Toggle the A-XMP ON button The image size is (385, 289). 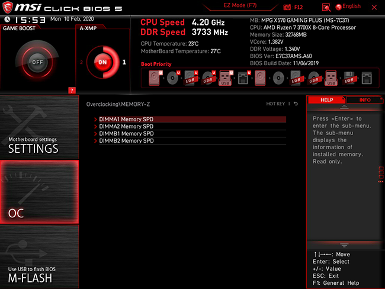(x=102, y=62)
